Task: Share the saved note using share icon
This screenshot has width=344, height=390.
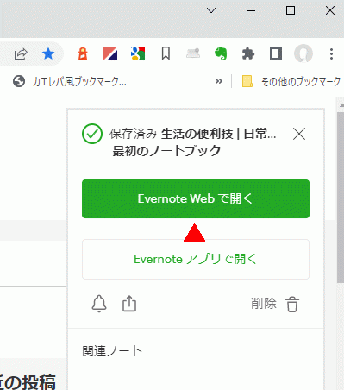Action: pyautogui.click(x=129, y=304)
